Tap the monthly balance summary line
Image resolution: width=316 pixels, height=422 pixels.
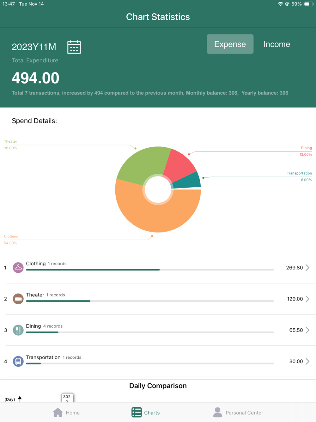tap(150, 93)
